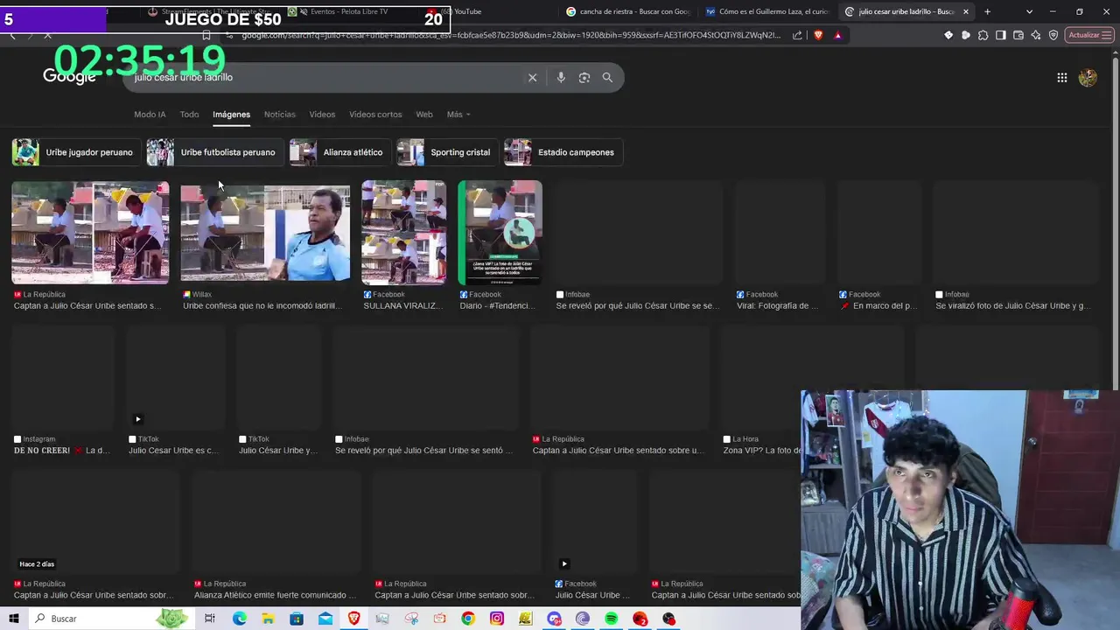
Task: Open TikTok 'Julio Cesar Uribe es c...' result
Action: coord(173,451)
